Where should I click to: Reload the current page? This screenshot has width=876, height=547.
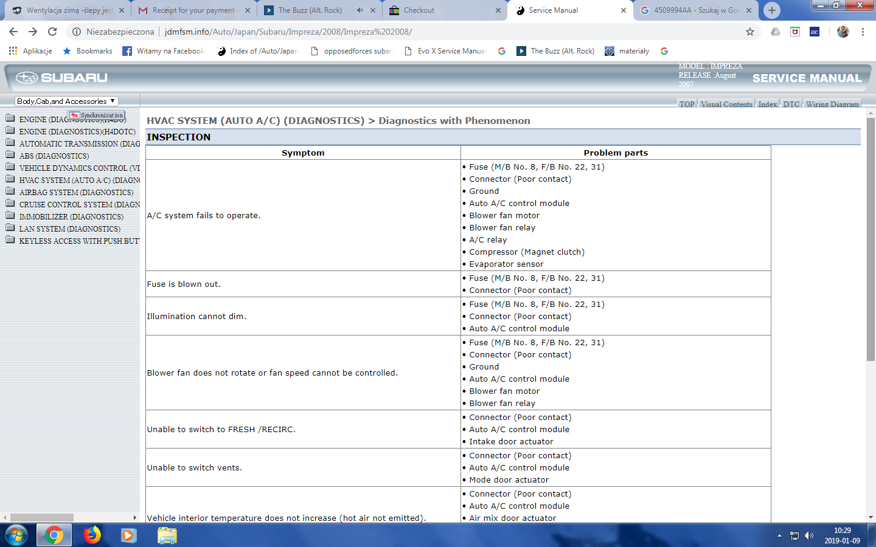pos(52,32)
